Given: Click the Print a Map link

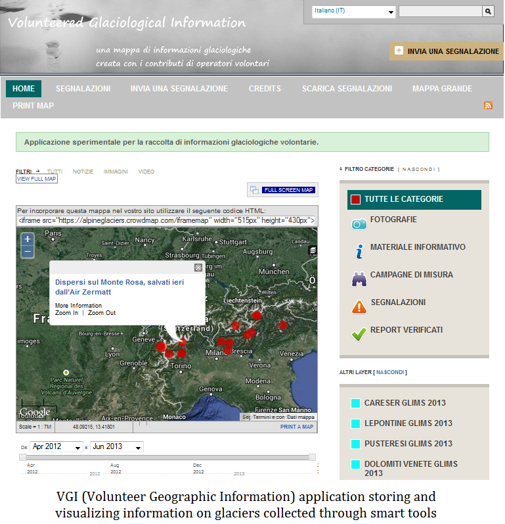Looking at the screenshot, I should coord(297,427).
